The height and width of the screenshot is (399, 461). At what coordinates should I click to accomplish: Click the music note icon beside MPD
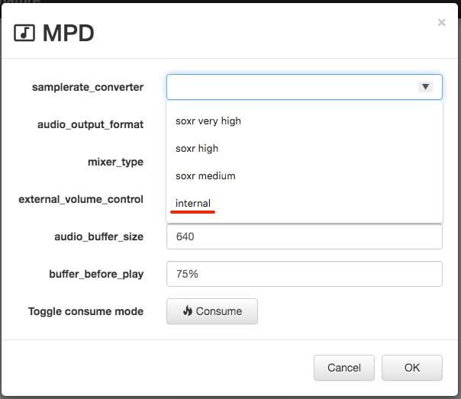coord(24,33)
